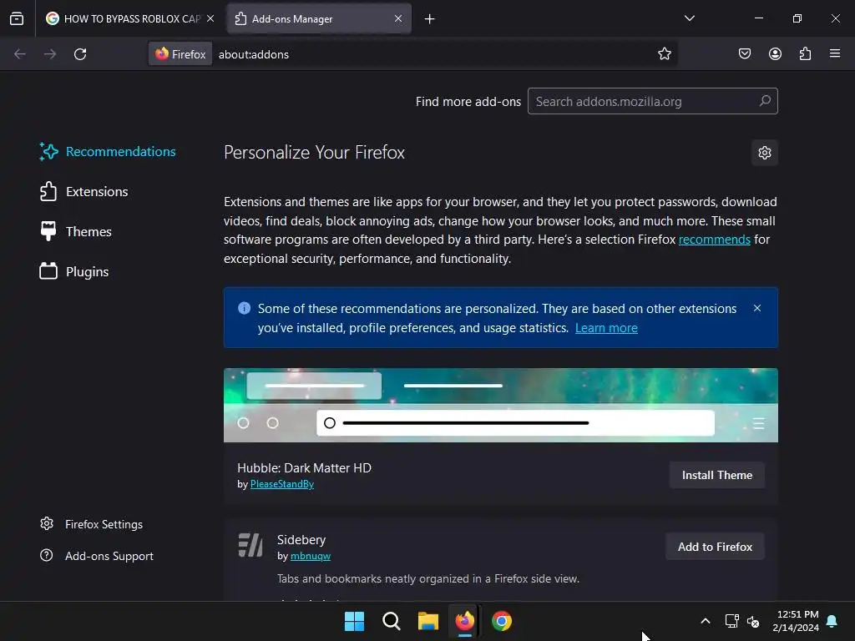Click the magnifier icon in add-ons search
This screenshot has width=855, height=641.
(765, 101)
